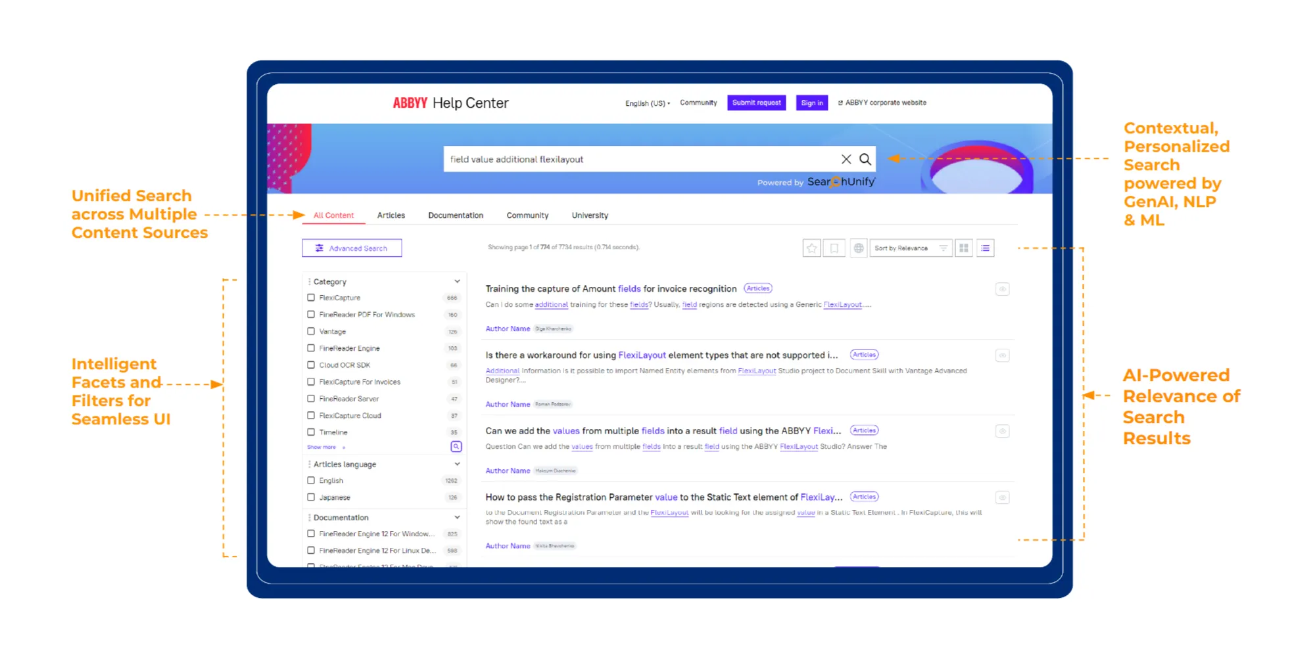Open the bookmark icon above search results
1315x657 pixels.
coord(834,248)
